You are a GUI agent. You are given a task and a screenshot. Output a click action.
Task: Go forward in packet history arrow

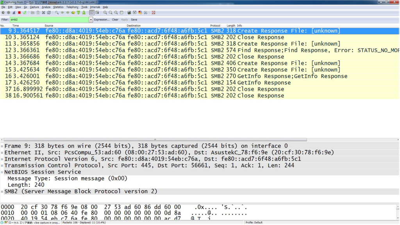coord(68,12)
